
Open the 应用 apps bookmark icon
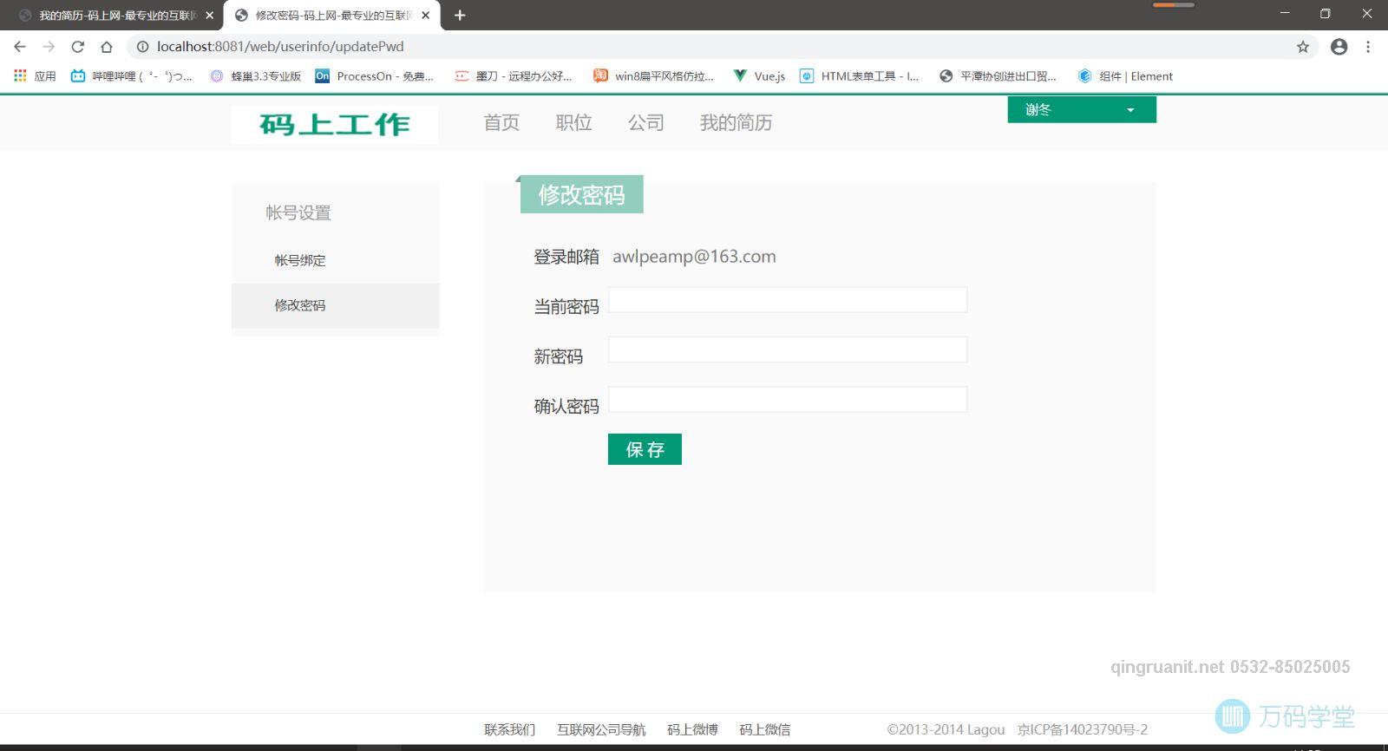coord(35,76)
